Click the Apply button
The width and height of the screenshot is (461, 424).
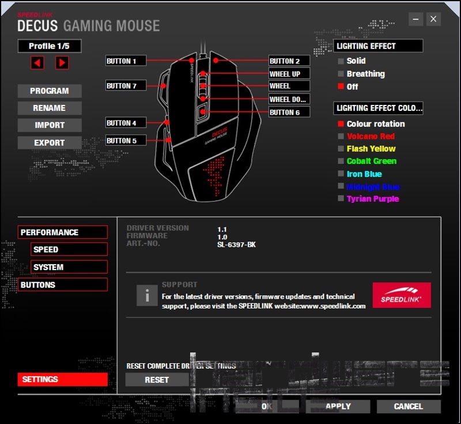pyautogui.click(x=338, y=406)
